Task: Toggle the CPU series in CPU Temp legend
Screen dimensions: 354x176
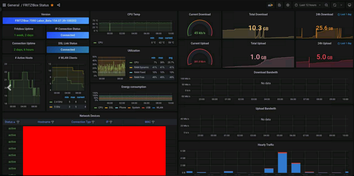Action: (x=100, y=43)
